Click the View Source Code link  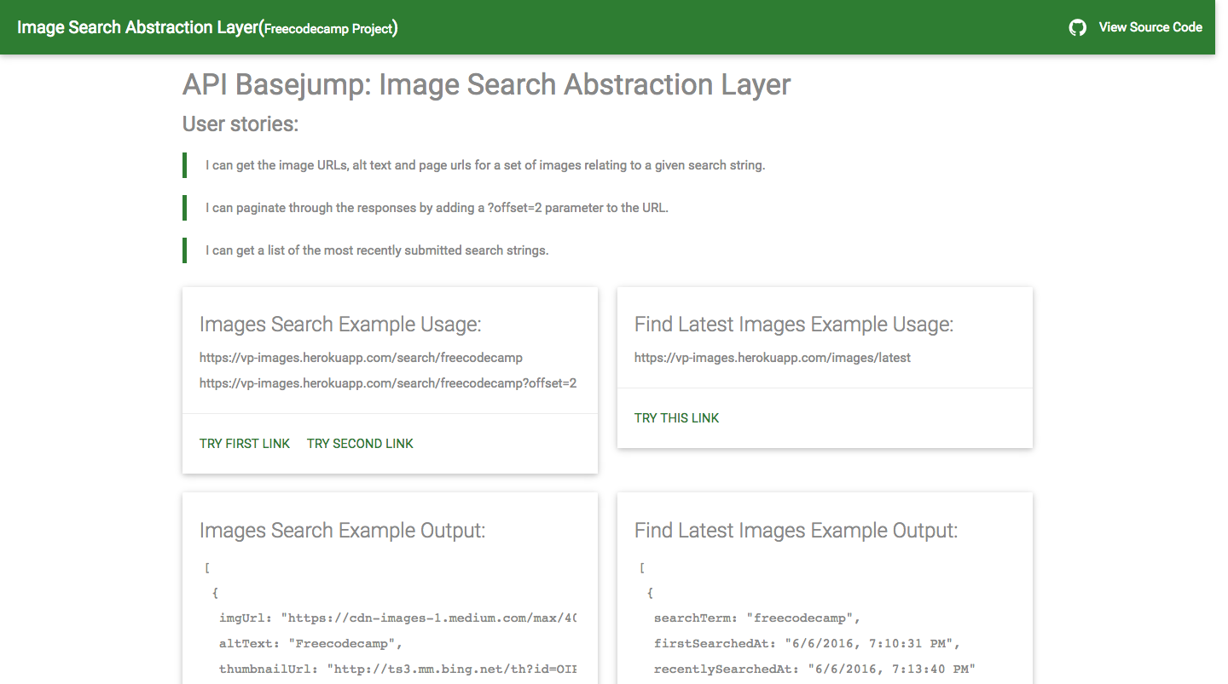click(x=1150, y=27)
